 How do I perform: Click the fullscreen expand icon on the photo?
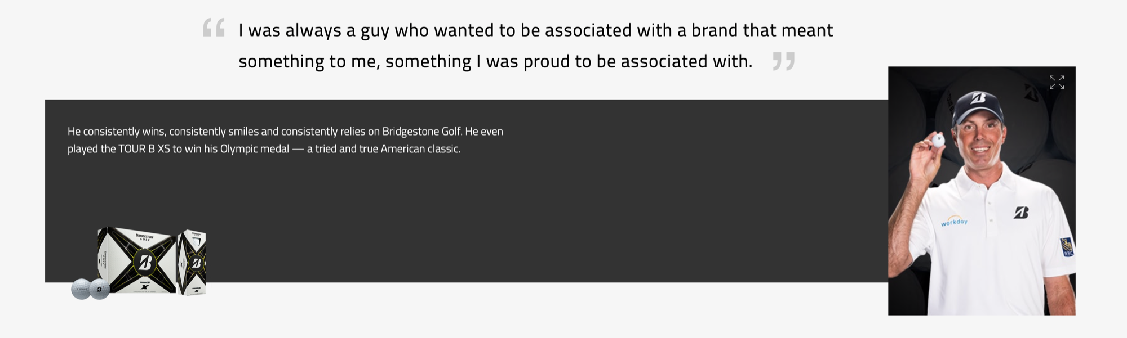[1057, 82]
